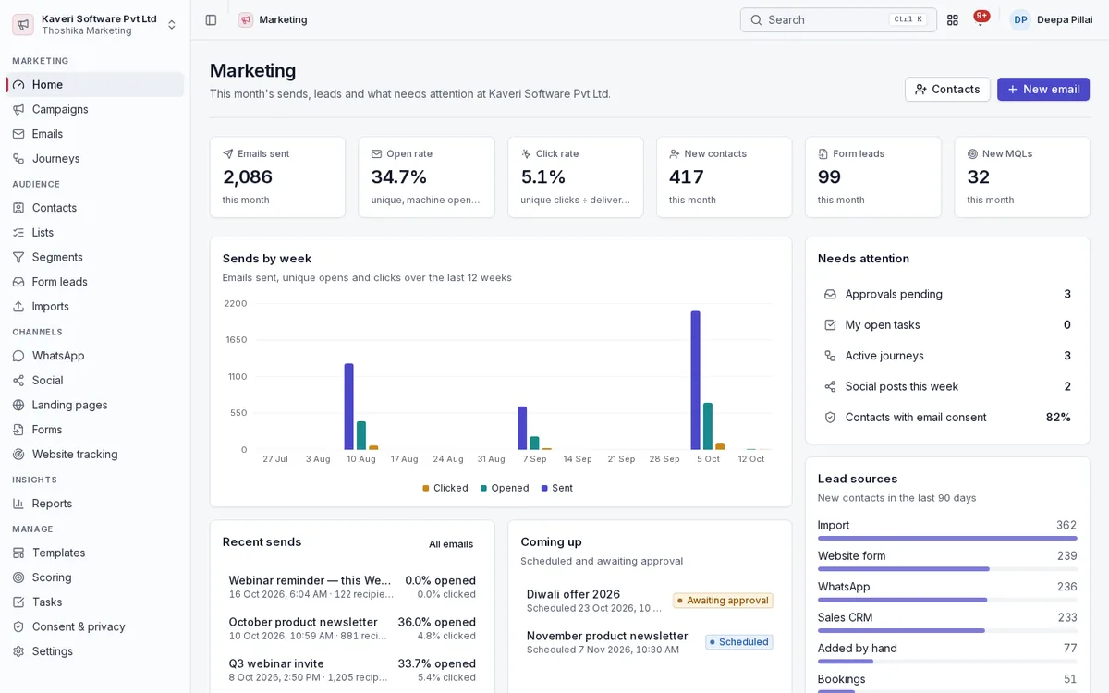Click the Approvals pending inbox icon
The height and width of the screenshot is (693, 1109).
point(830,294)
